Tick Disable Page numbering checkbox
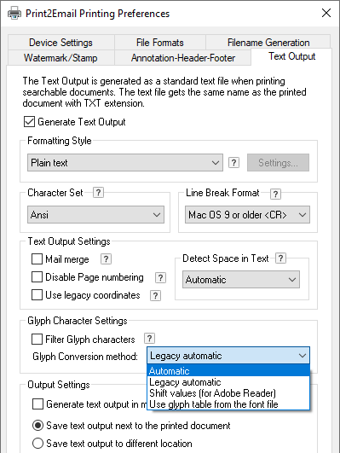 pyautogui.click(x=37, y=276)
